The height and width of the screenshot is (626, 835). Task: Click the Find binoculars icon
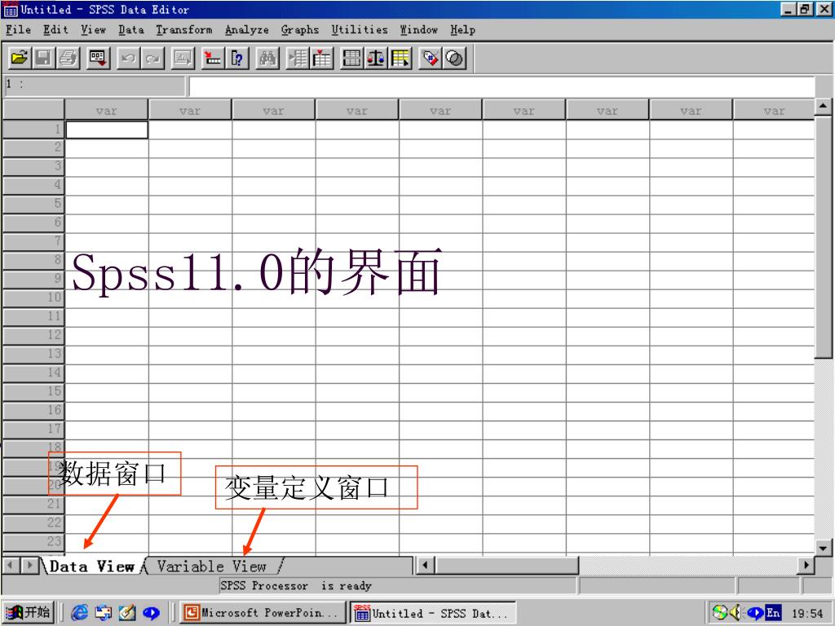(267, 58)
